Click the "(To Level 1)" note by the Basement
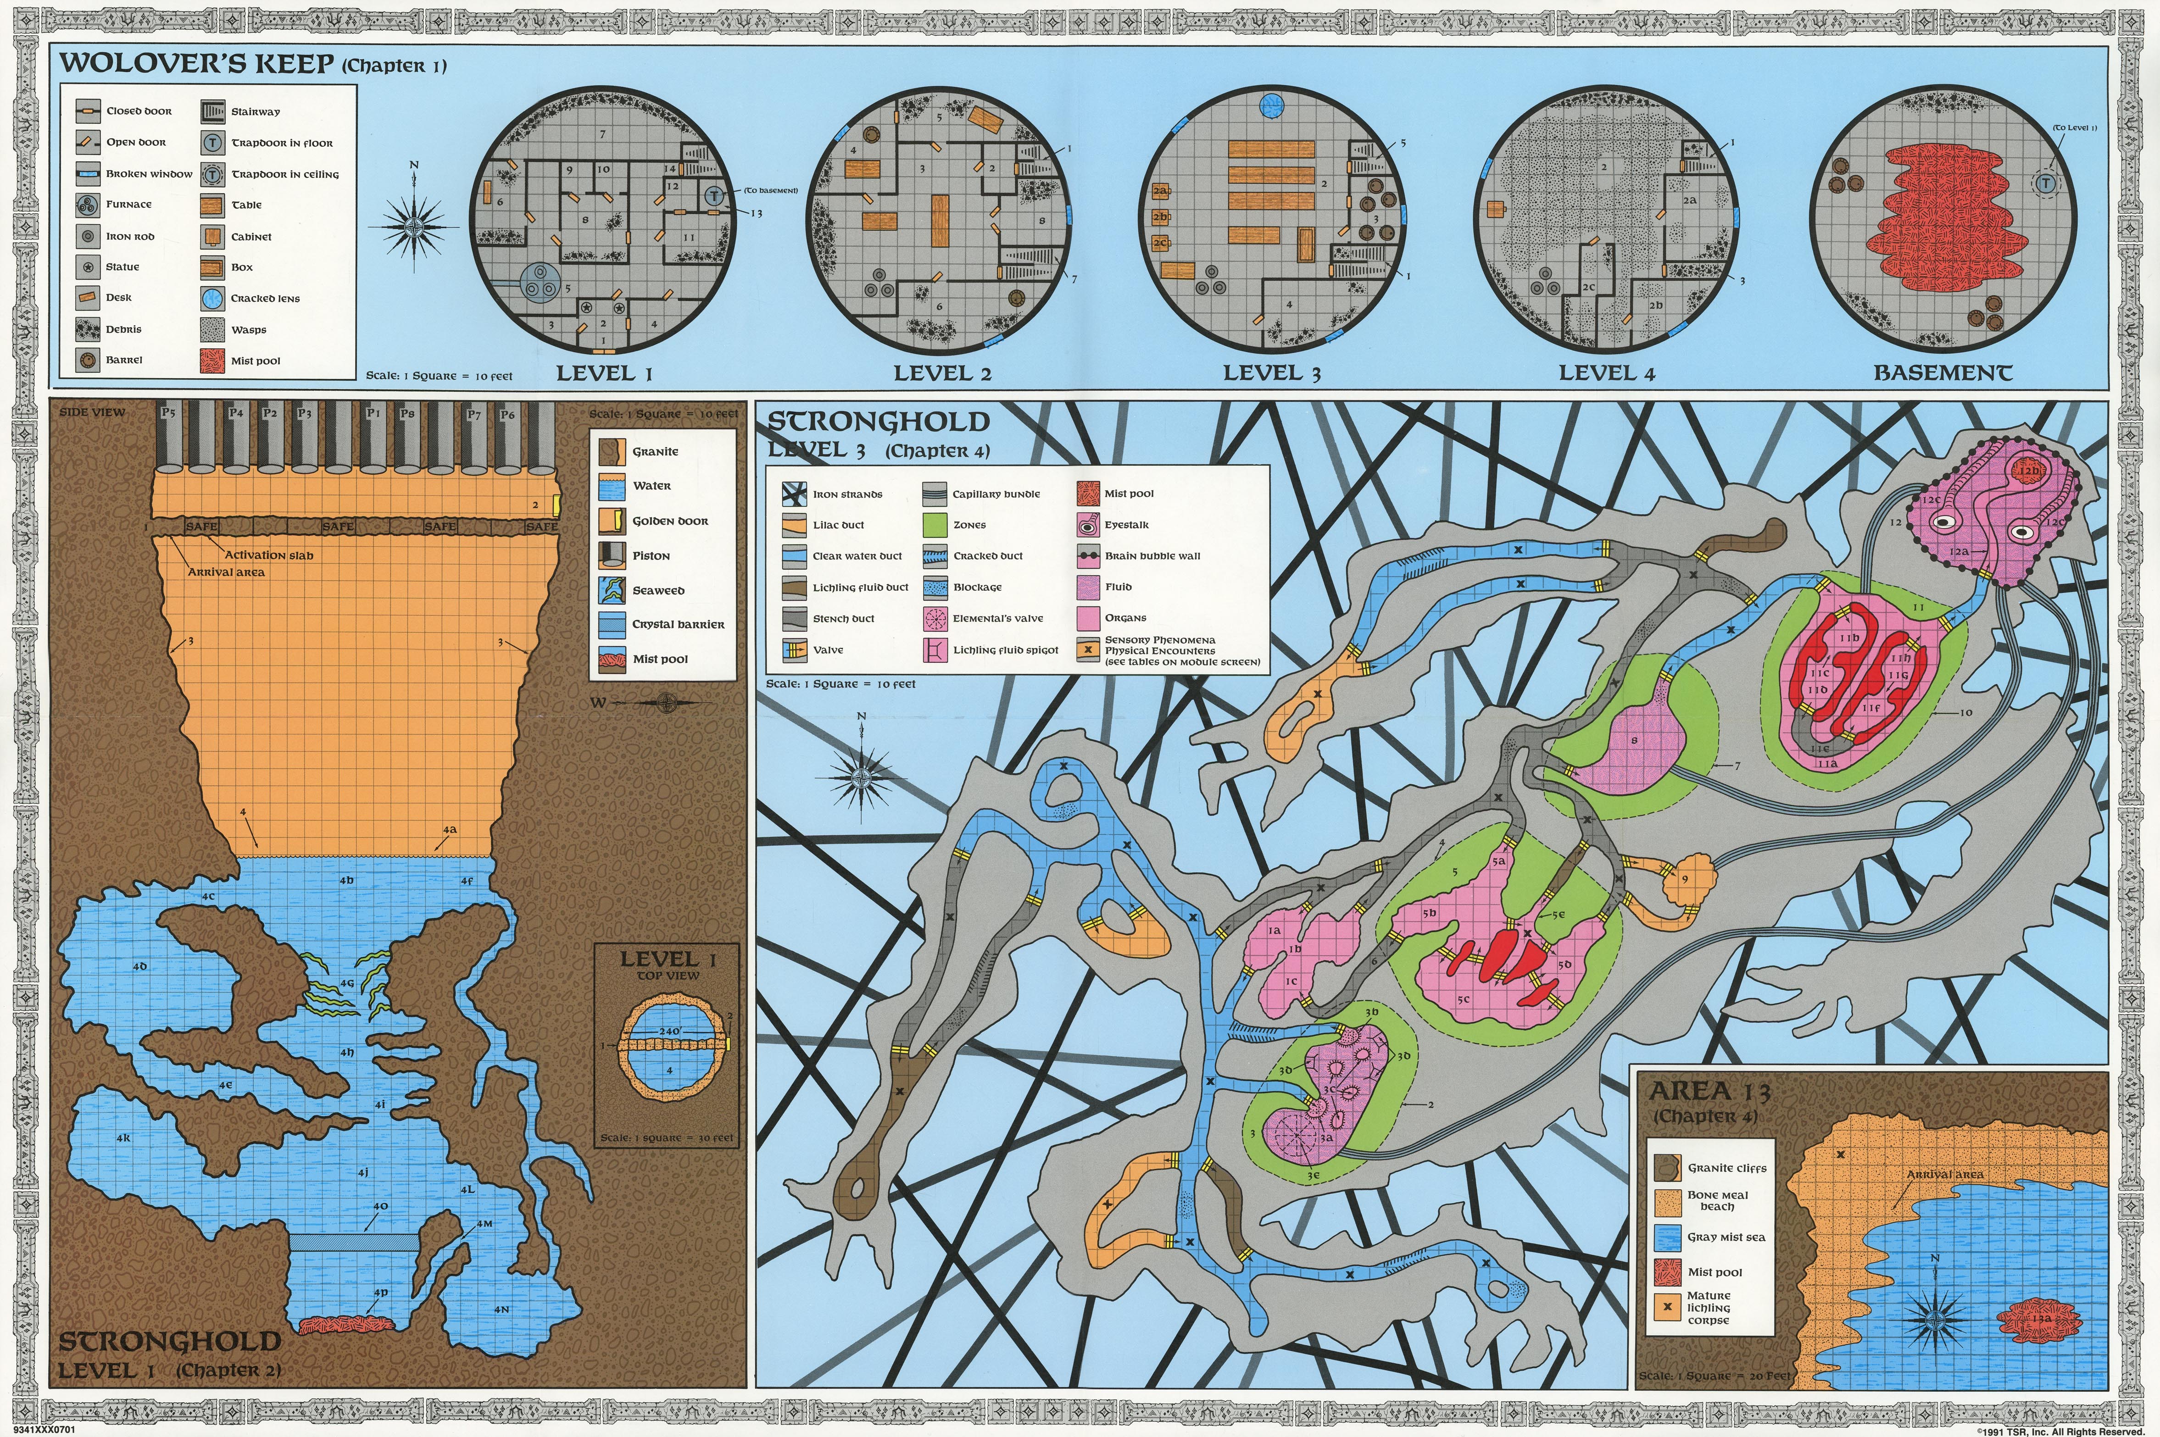The width and height of the screenshot is (2160, 1437). 2075,128
